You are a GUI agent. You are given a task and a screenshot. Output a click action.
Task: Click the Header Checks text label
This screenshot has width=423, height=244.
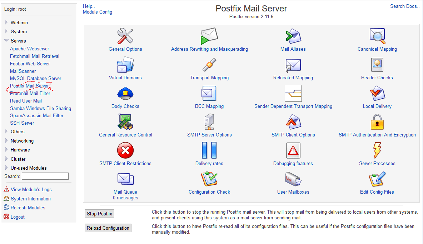point(377,78)
